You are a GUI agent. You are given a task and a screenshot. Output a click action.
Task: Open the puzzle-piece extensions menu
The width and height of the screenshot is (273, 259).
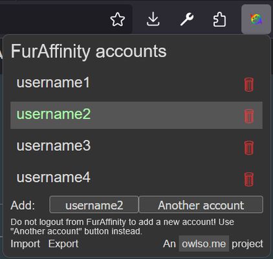click(x=219, y=19)
